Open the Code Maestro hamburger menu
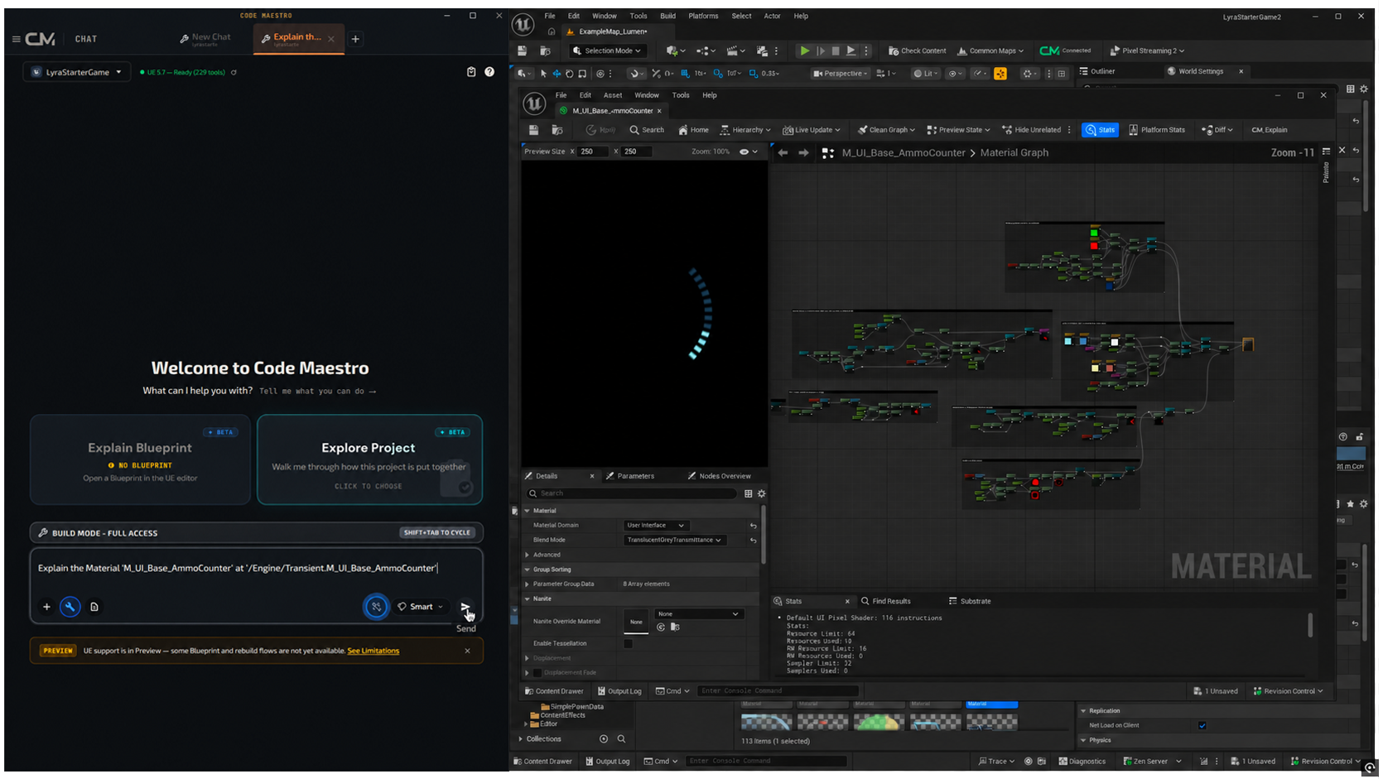 pos(16,39)
